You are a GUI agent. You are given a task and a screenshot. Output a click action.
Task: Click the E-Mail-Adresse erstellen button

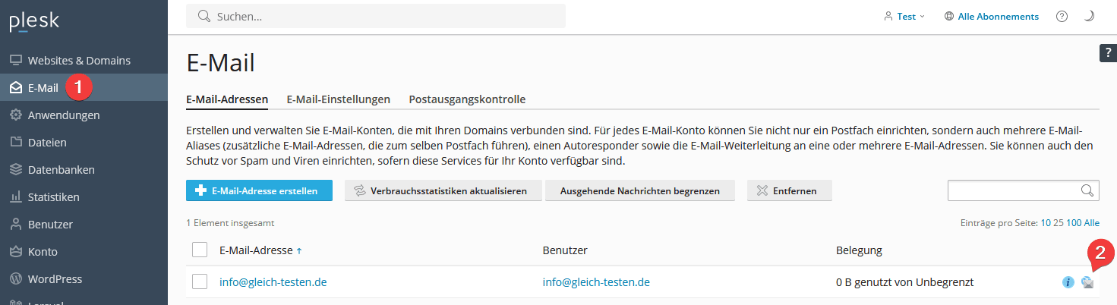258,190
